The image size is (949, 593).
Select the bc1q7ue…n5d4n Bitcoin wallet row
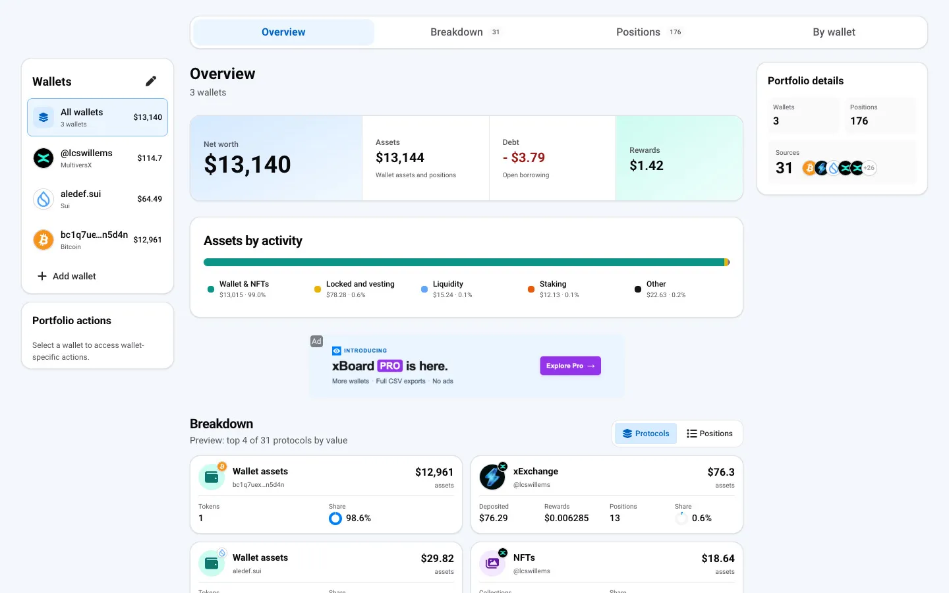98,240
